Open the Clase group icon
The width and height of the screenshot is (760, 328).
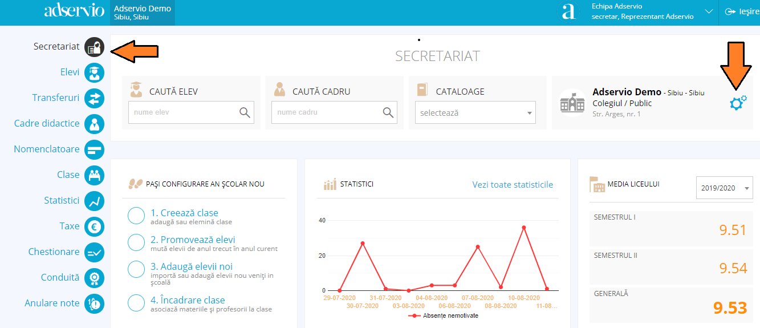(x=95, y=176)
